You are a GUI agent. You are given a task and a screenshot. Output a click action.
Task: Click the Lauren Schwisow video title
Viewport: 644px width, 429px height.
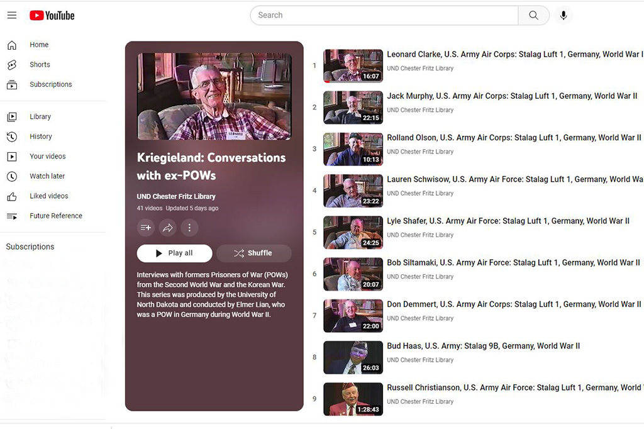515,179
